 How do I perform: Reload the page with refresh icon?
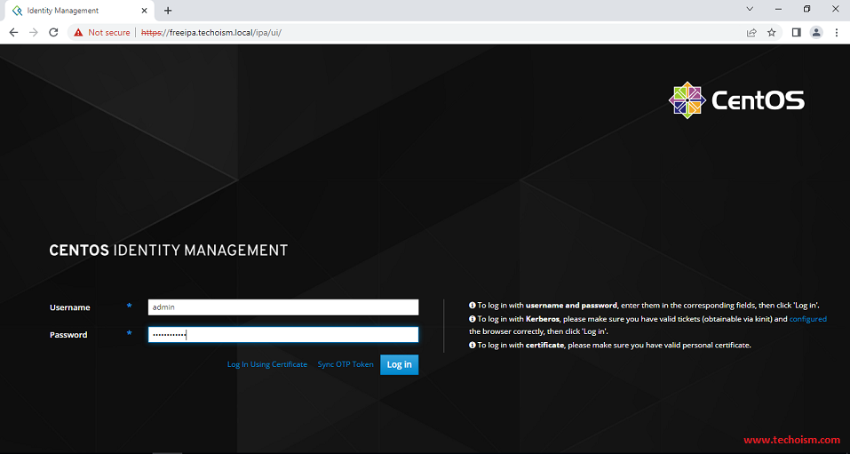(x=53, y=33)
